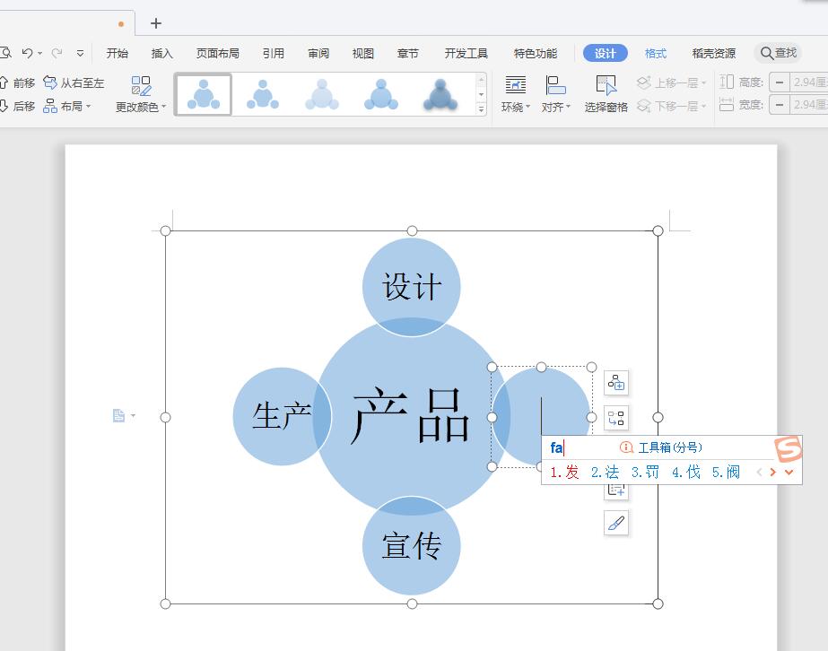This screenshot has height=651, width=828.
Task: Click the 前移 bring forward icon
Action: [x=20, y=82]
